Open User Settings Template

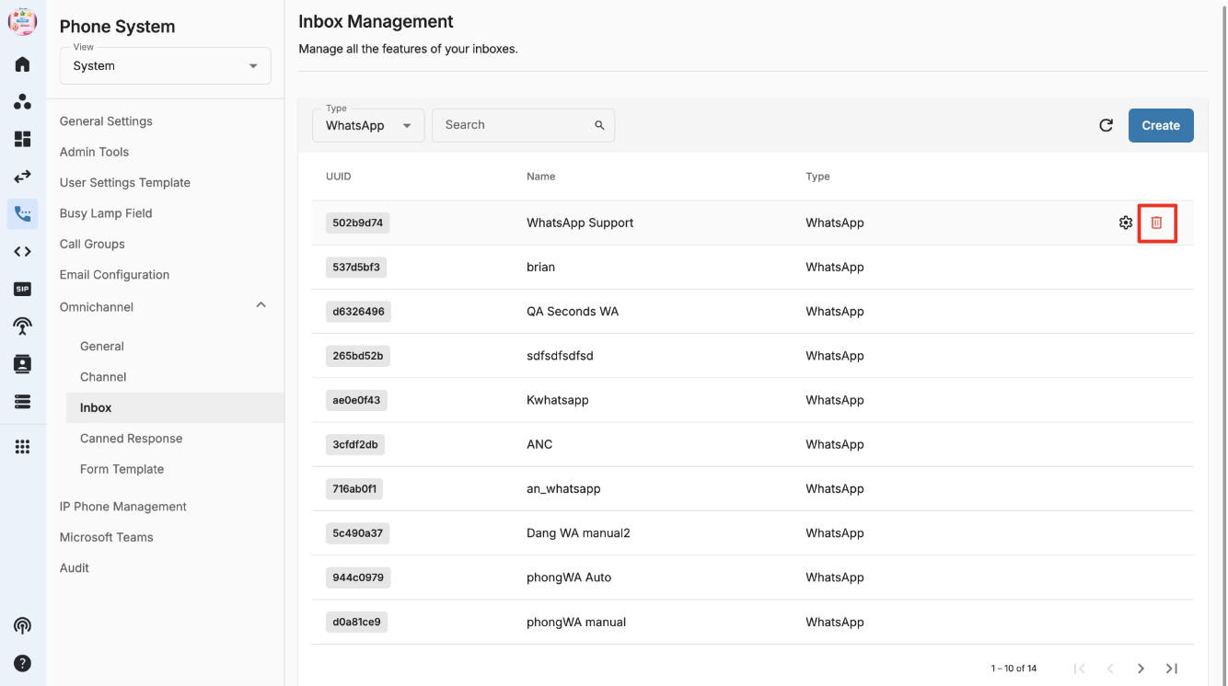pos(125,182)
